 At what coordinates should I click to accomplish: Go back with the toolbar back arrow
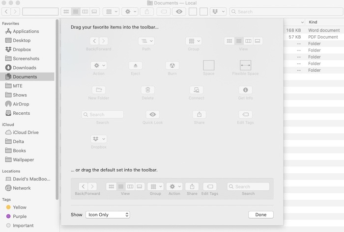point(6,12)
